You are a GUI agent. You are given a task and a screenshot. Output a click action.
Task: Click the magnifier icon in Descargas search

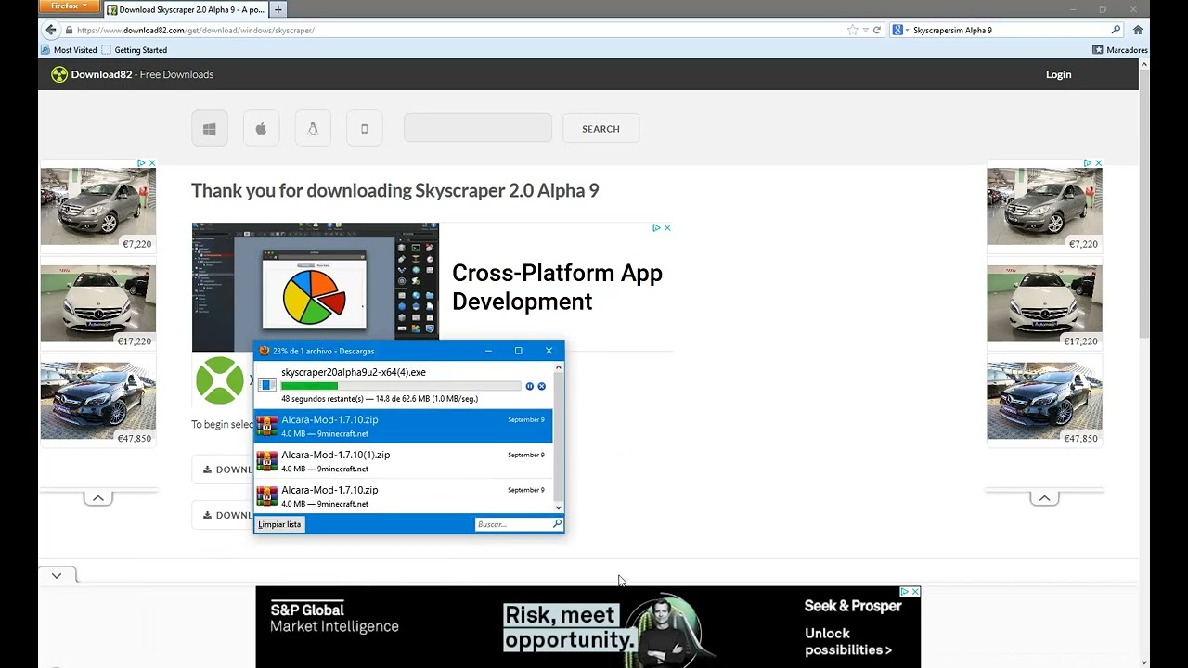click(557, 524)
